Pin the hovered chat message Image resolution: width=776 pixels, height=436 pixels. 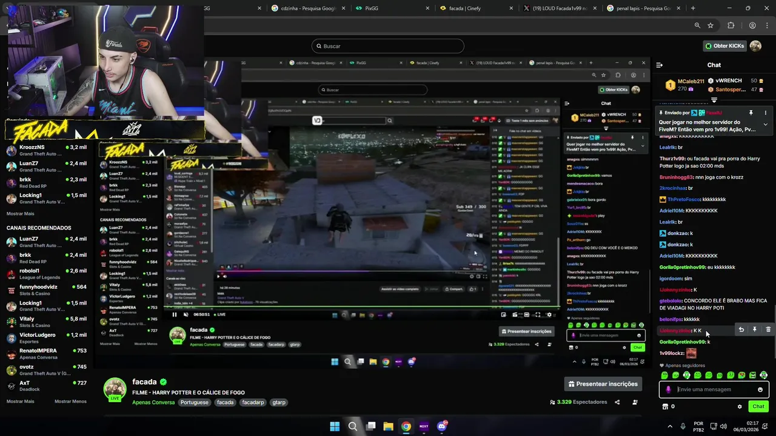[755, 329]
